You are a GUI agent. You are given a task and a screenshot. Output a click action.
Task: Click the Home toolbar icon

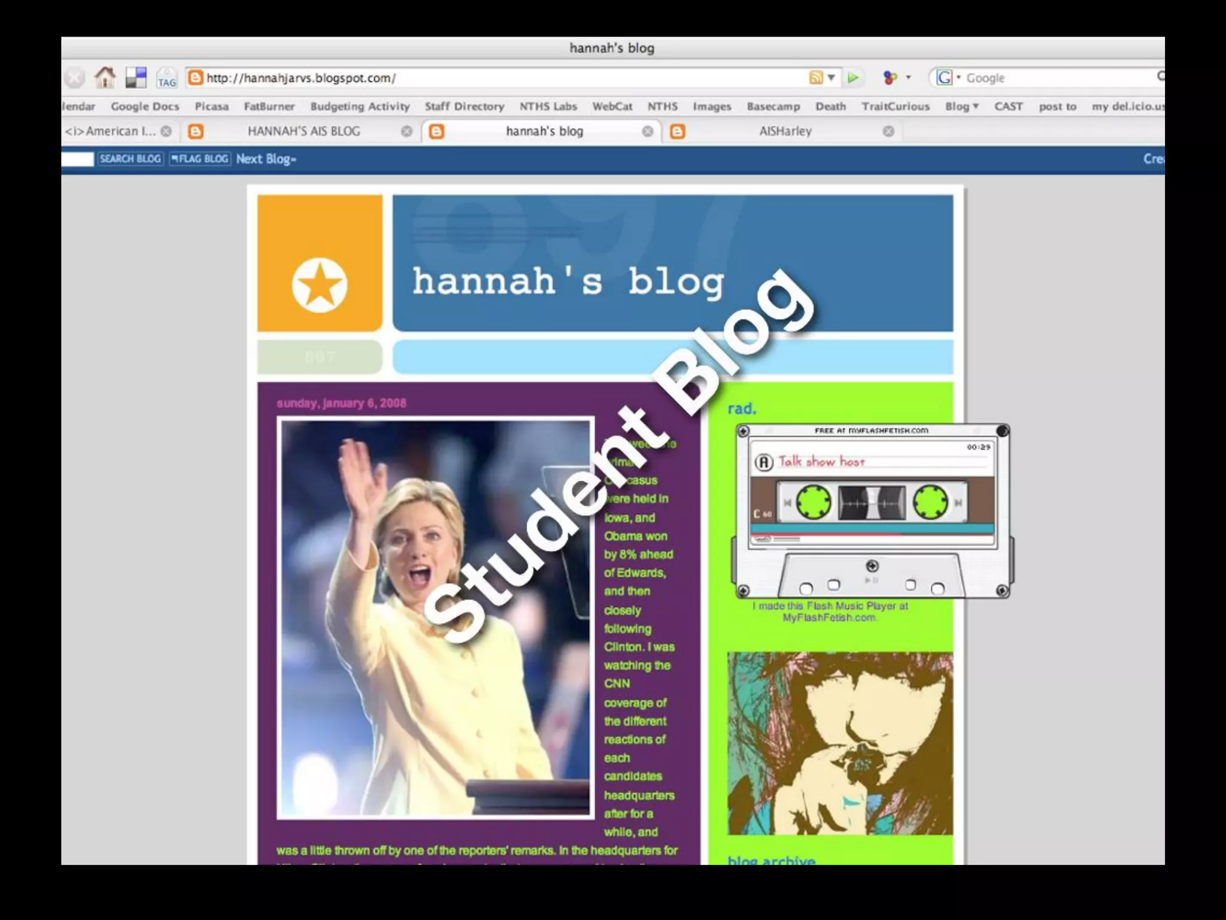point(105,77)
